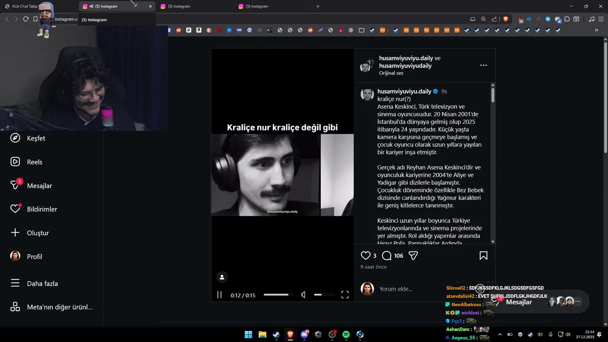
Task: Click the zoom magnifier icon in address bar
Action: (x=484, y=19)
